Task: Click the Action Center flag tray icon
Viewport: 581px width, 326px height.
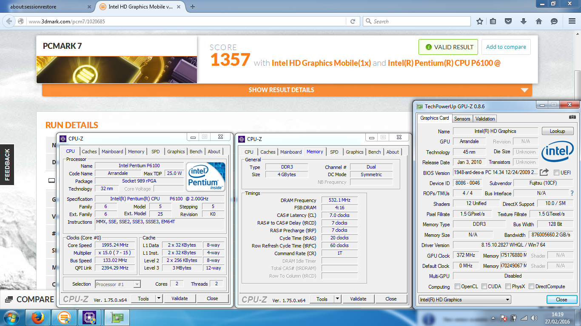Action: pyautogui.click(x=504, y=318)
